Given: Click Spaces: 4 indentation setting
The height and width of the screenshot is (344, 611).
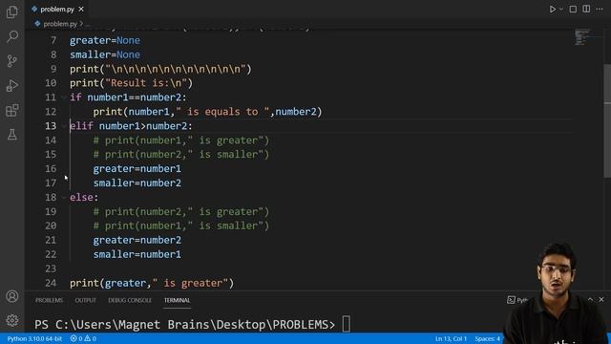Looking at the screenshot, I should (x=487, y=338).
